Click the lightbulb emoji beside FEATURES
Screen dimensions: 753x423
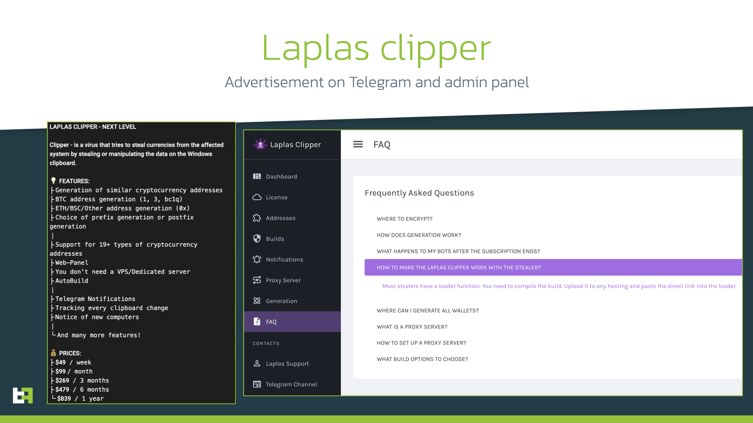click(53, 181)
